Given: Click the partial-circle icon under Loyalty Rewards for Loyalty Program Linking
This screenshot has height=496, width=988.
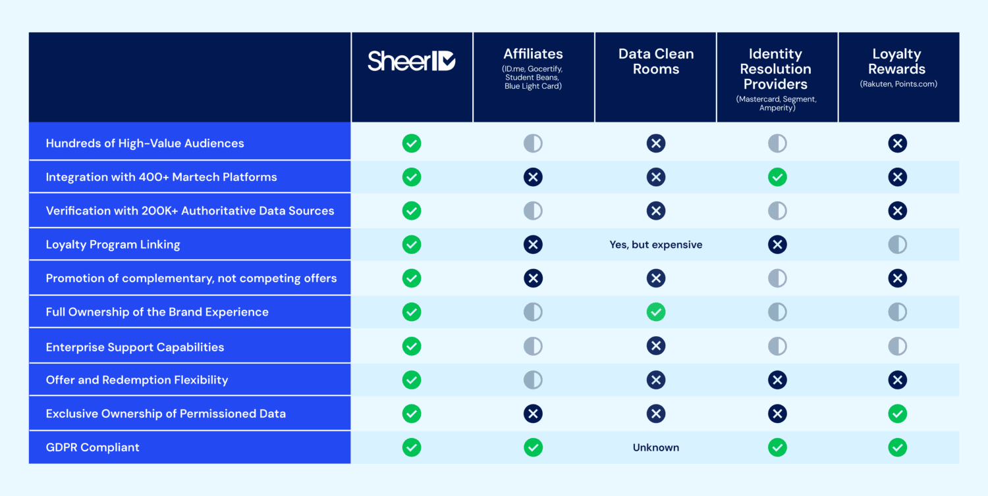Looking at the screenshot, I should [x=897, y=244].
